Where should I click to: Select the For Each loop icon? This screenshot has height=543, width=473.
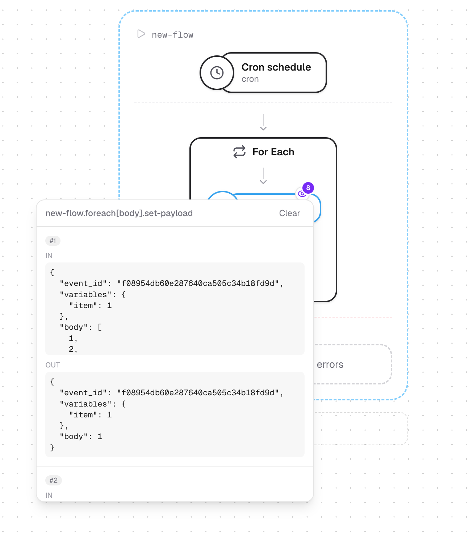(239, 152)
